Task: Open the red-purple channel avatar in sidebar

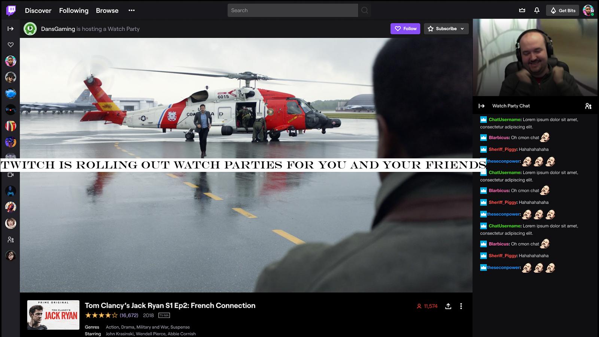Action: click(x=10, y=207)
